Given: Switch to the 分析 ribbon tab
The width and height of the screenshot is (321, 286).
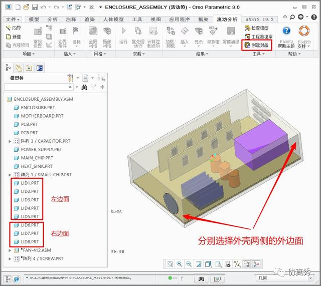Looking at the screenshot, I should point(52,20).
